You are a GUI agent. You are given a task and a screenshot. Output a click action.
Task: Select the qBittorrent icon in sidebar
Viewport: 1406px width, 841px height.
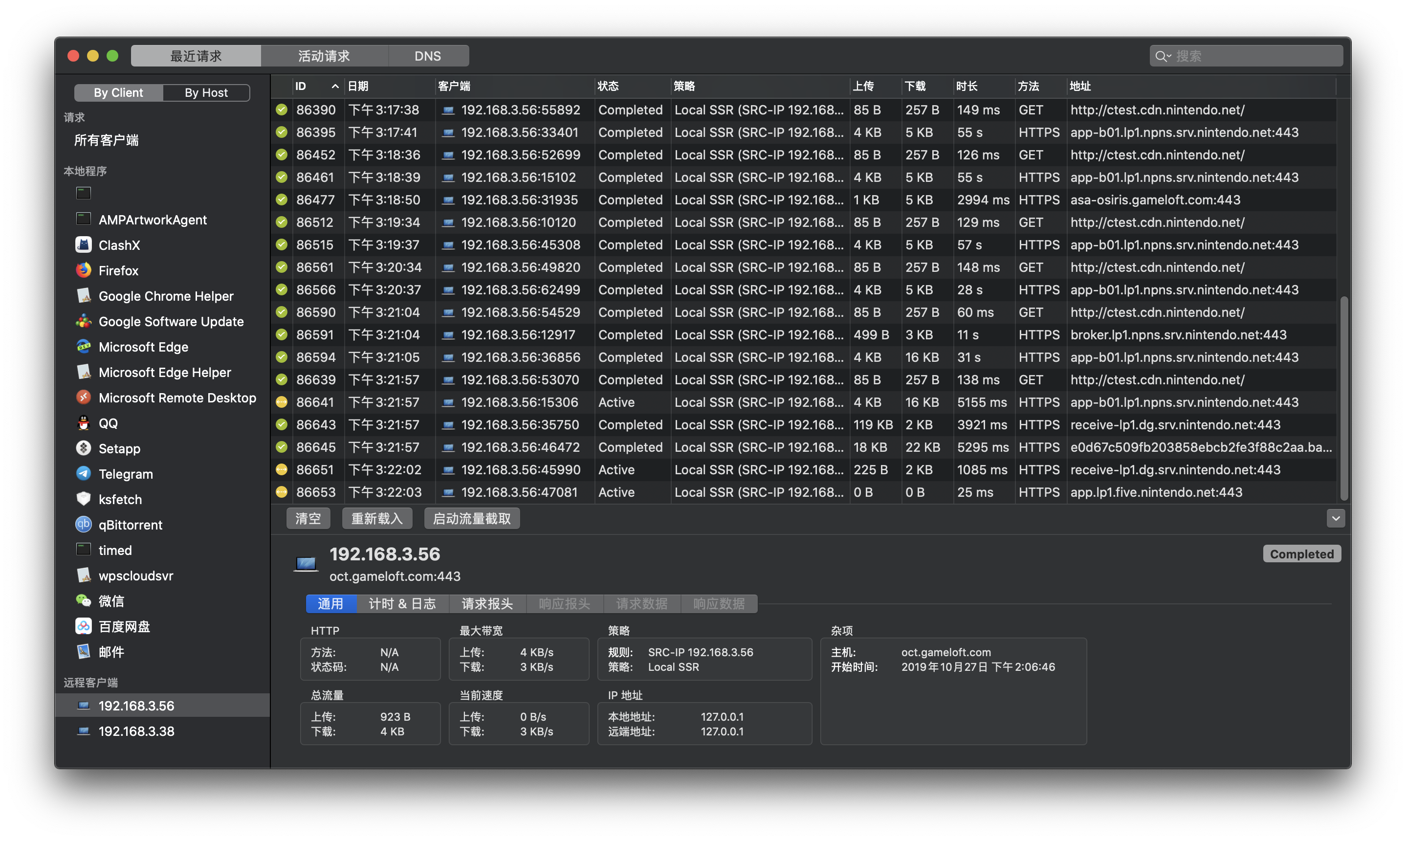pos(84,525)
